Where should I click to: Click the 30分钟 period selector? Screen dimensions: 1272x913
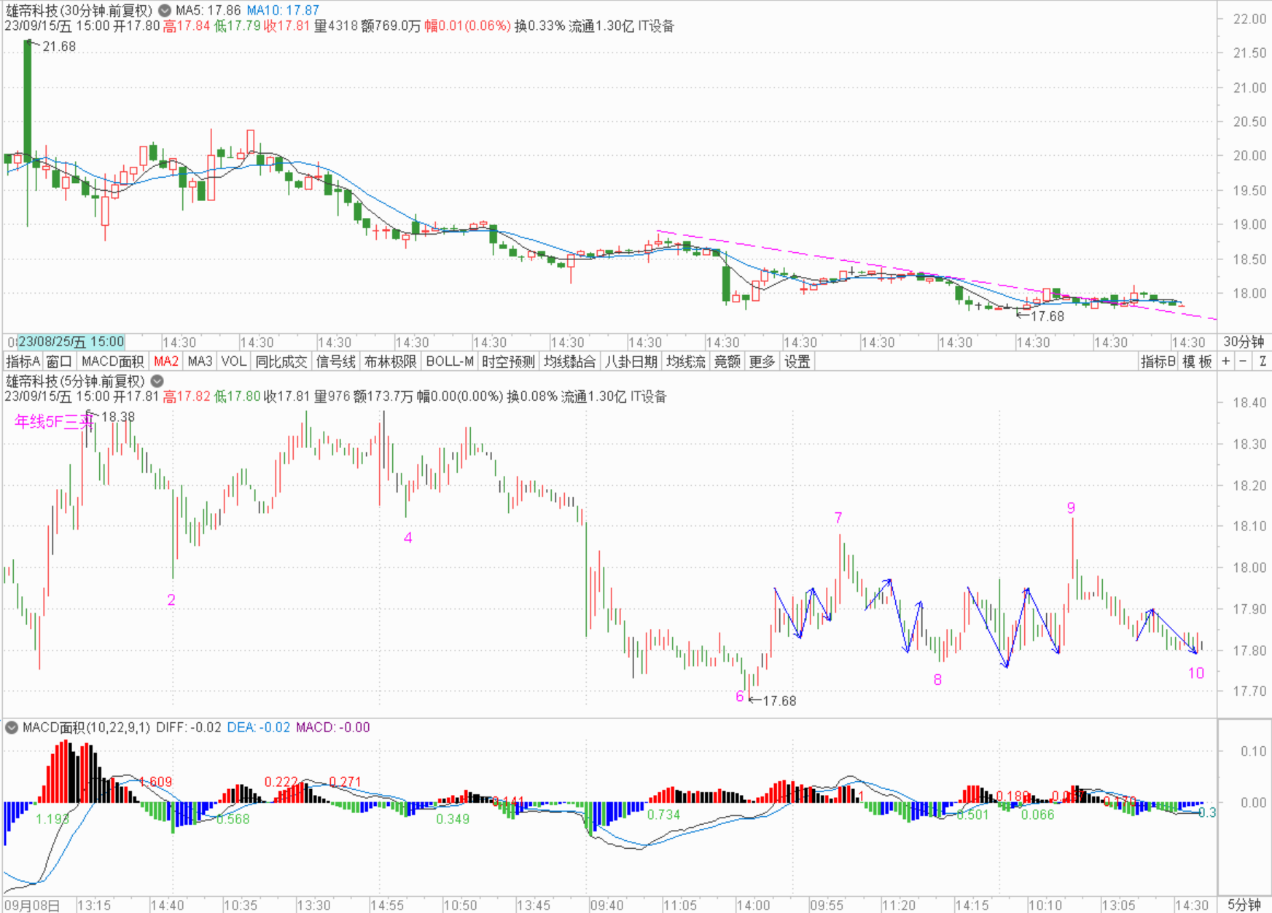coord(1244,342)
